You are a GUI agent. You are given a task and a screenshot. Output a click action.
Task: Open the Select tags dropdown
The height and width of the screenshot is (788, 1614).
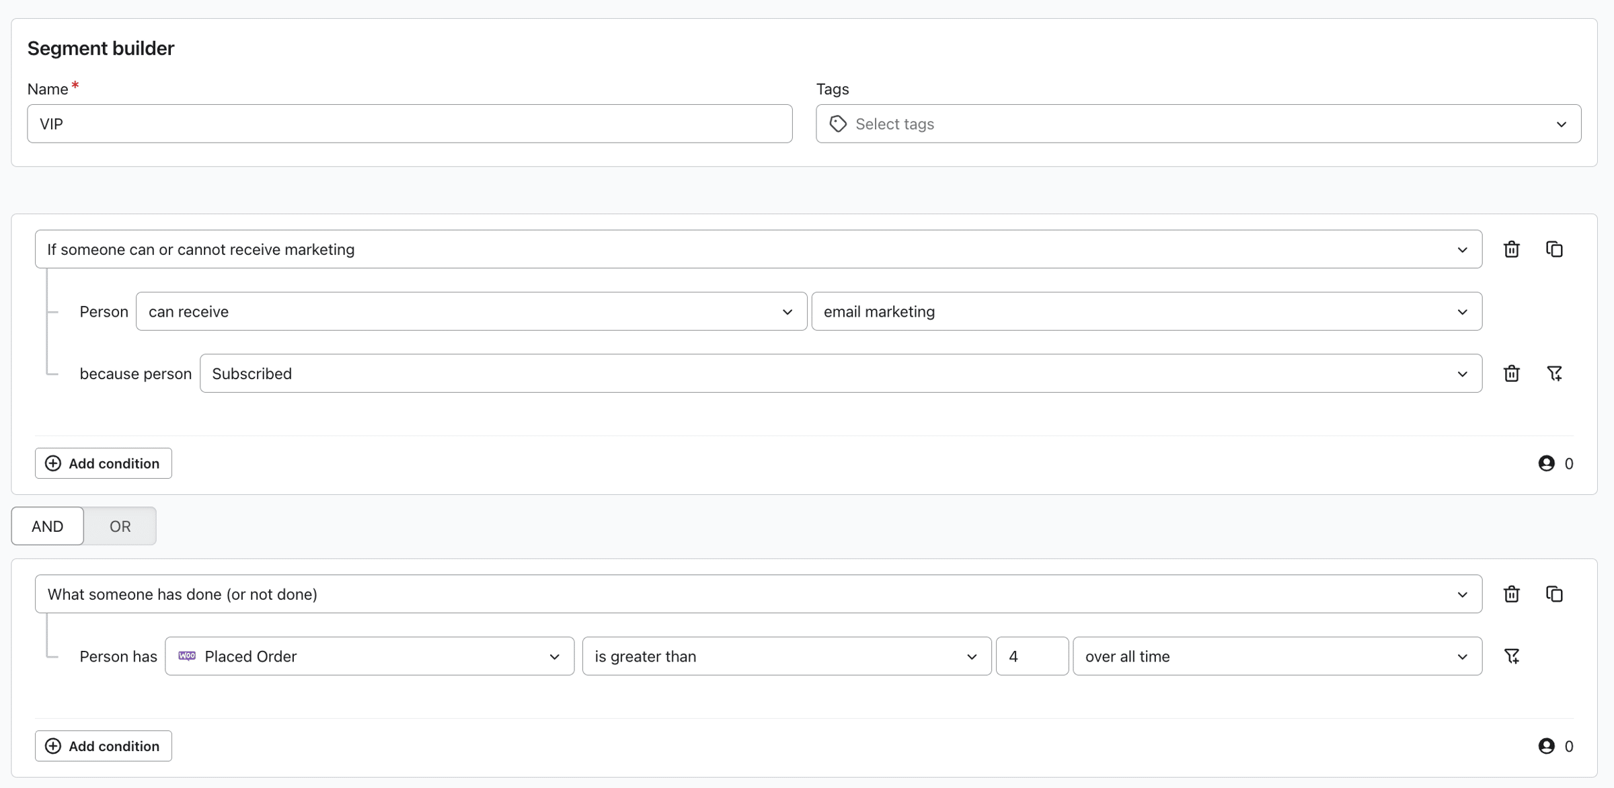1198,124
